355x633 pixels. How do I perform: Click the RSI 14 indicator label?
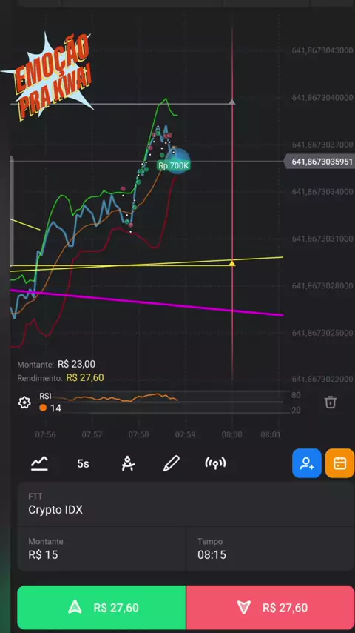pyautogui.click(x=50, y=402)
